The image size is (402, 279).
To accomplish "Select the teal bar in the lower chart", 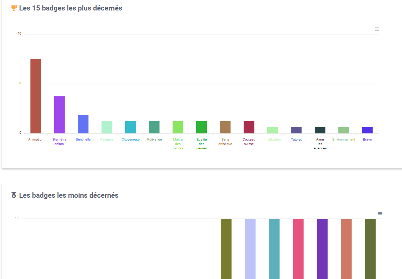I will point(274,249).
